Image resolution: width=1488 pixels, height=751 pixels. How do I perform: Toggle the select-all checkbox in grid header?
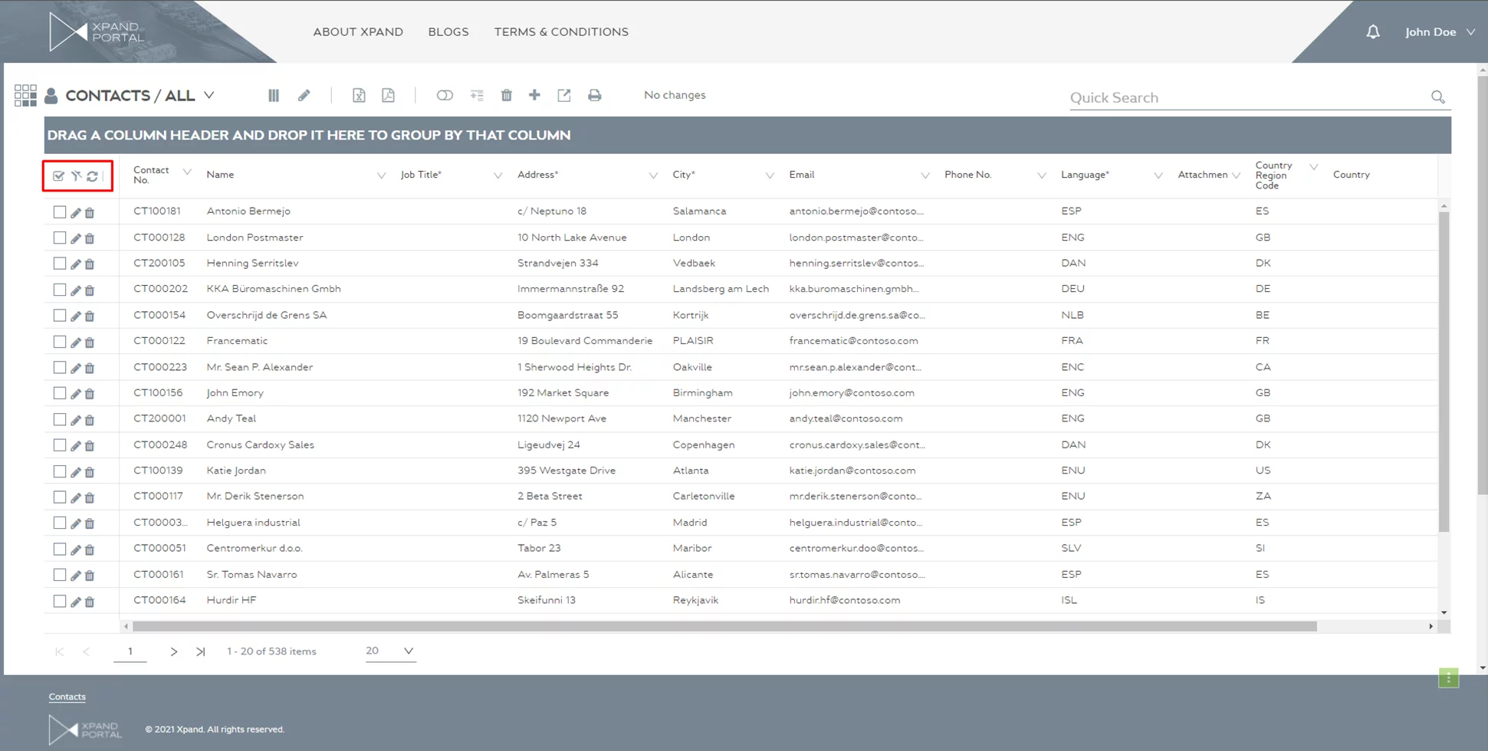(x=59, y=176)
